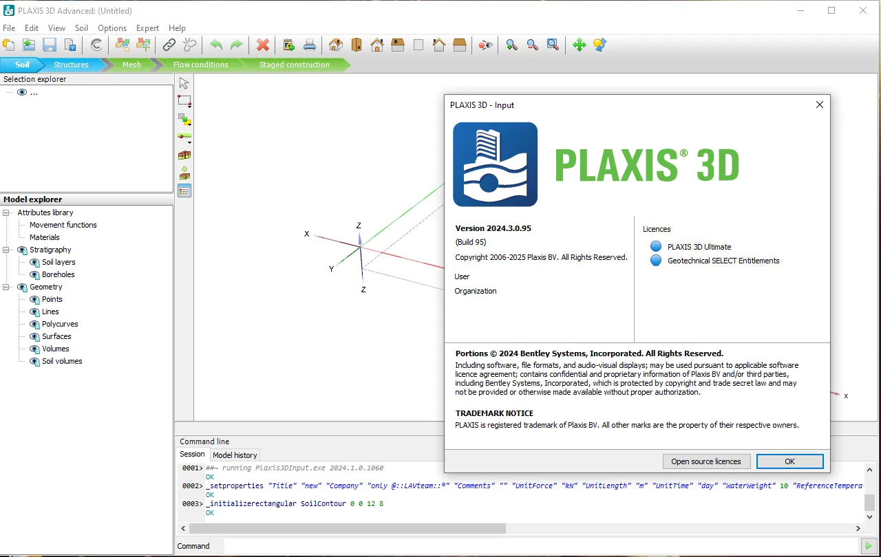Toggle visibility of Surfaces
881x557 pixels.
[x=34, y=336]
